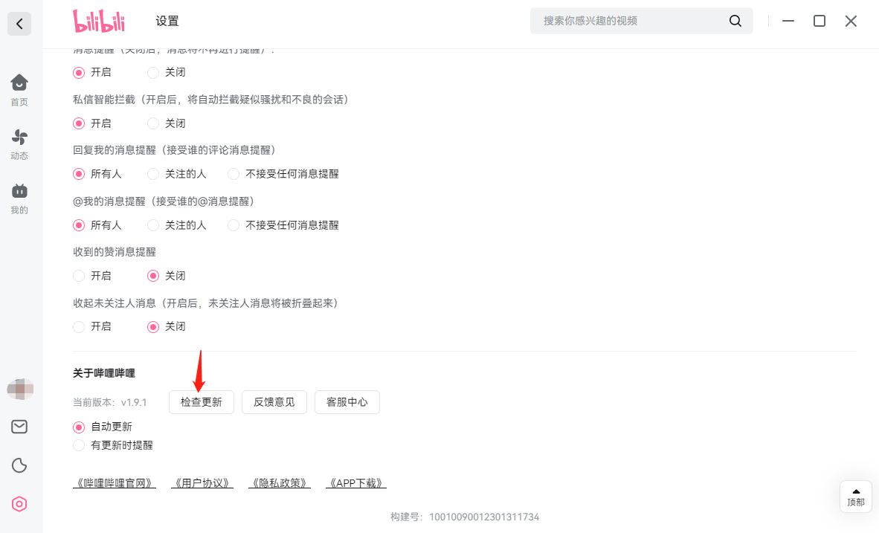Open the 动态 feed sidebar icon
The height and width of the screenshot is (533, 879).
tap(19, 145)
